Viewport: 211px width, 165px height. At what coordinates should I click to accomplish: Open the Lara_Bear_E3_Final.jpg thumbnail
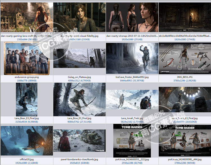[x=27, y=100]
